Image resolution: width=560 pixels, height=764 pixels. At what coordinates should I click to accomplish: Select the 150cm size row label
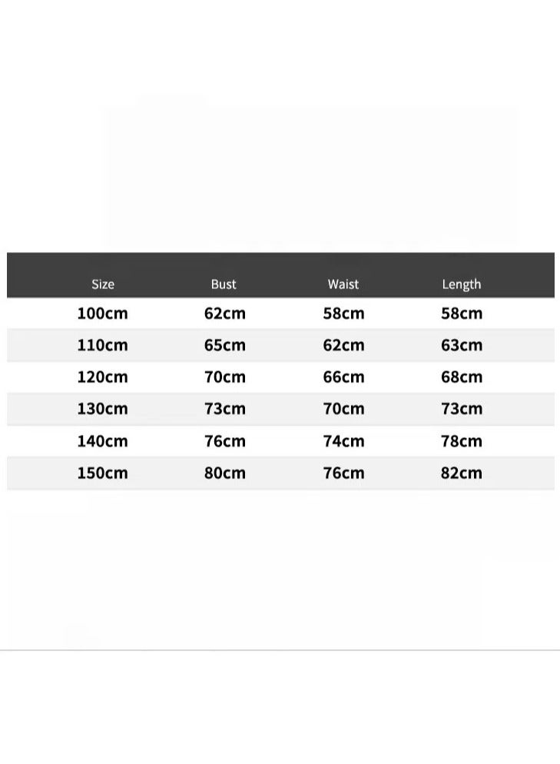click(103, 473)
